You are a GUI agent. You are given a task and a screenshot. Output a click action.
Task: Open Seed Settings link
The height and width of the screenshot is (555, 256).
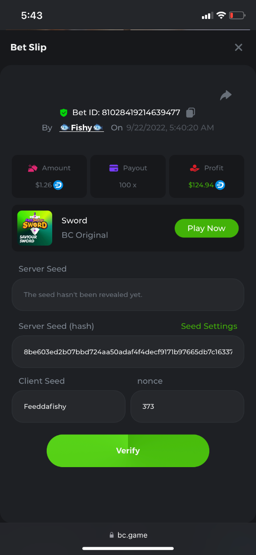click(209, 326)
